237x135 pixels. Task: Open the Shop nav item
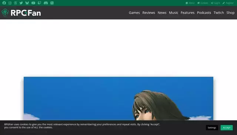click(230, 13)
